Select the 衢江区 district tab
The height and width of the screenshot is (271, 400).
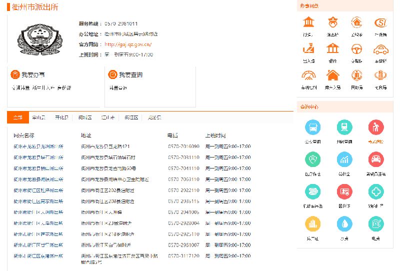pos(131,117)
